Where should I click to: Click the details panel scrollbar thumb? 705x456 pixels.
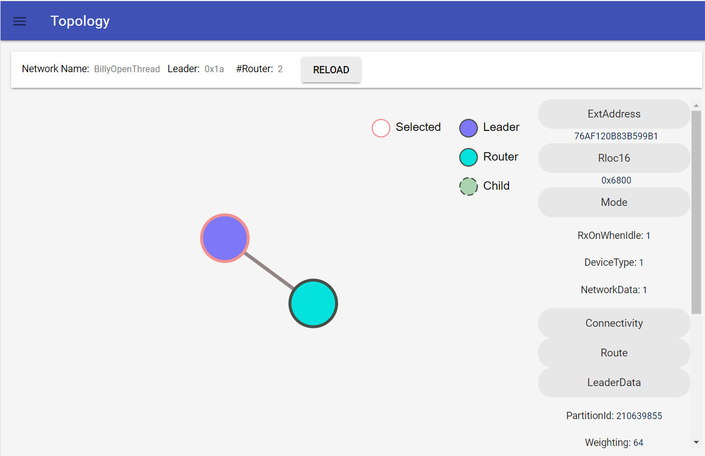pyautogui.click(x=696, y=211)
